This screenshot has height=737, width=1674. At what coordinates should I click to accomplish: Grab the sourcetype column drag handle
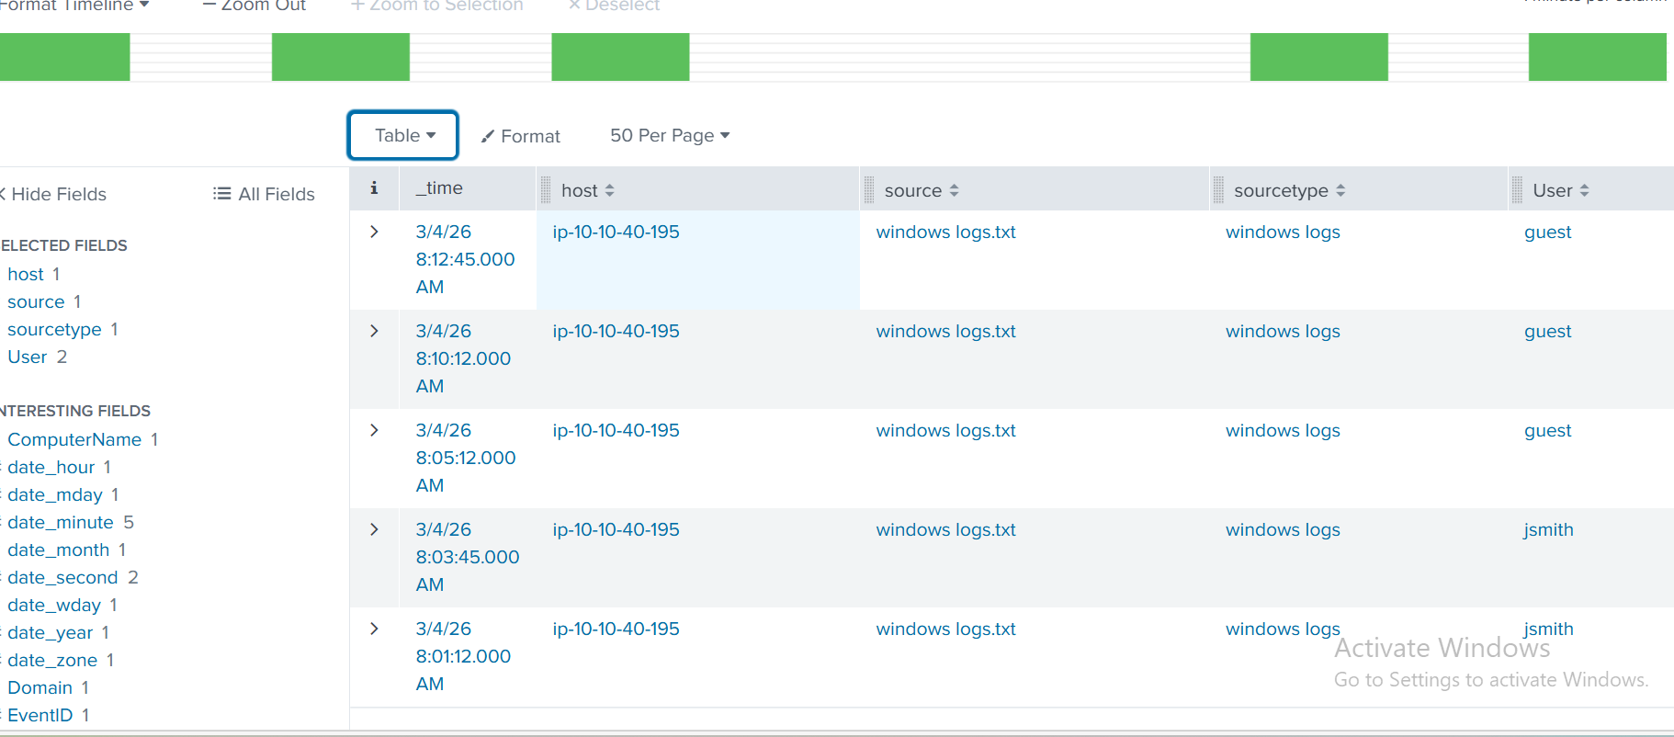[1218, 190]
